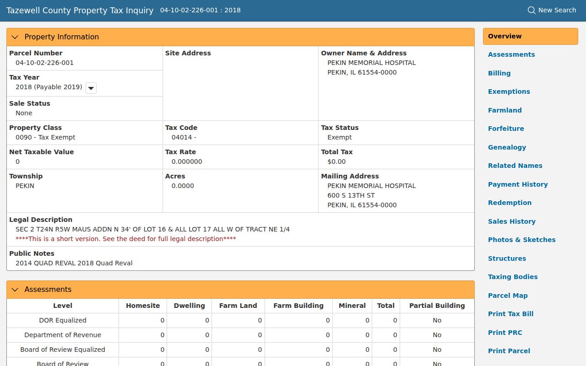Click the DOR Equalized row label

point(63,320)
